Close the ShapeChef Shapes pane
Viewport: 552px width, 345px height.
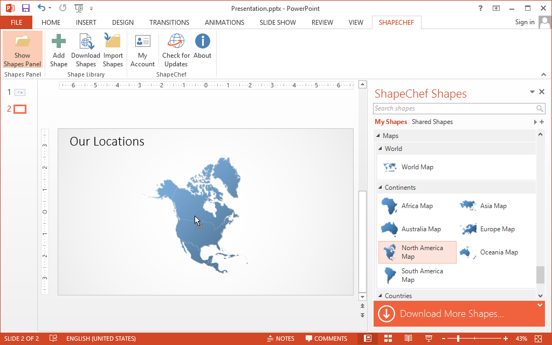[x=542, y=92]
